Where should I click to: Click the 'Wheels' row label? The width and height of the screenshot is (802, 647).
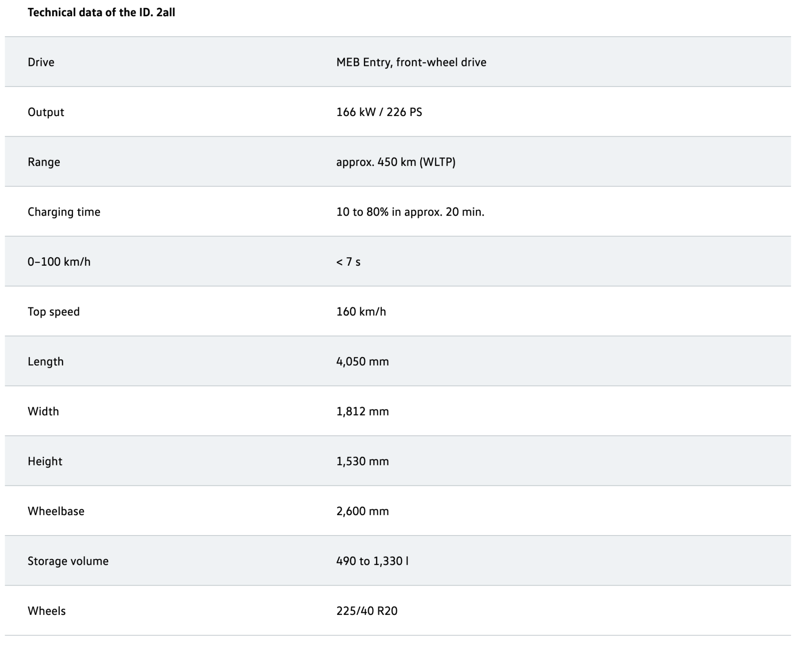click(47, 611)
